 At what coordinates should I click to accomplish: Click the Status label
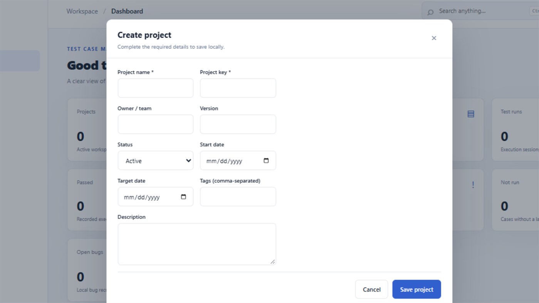point(125,145)
